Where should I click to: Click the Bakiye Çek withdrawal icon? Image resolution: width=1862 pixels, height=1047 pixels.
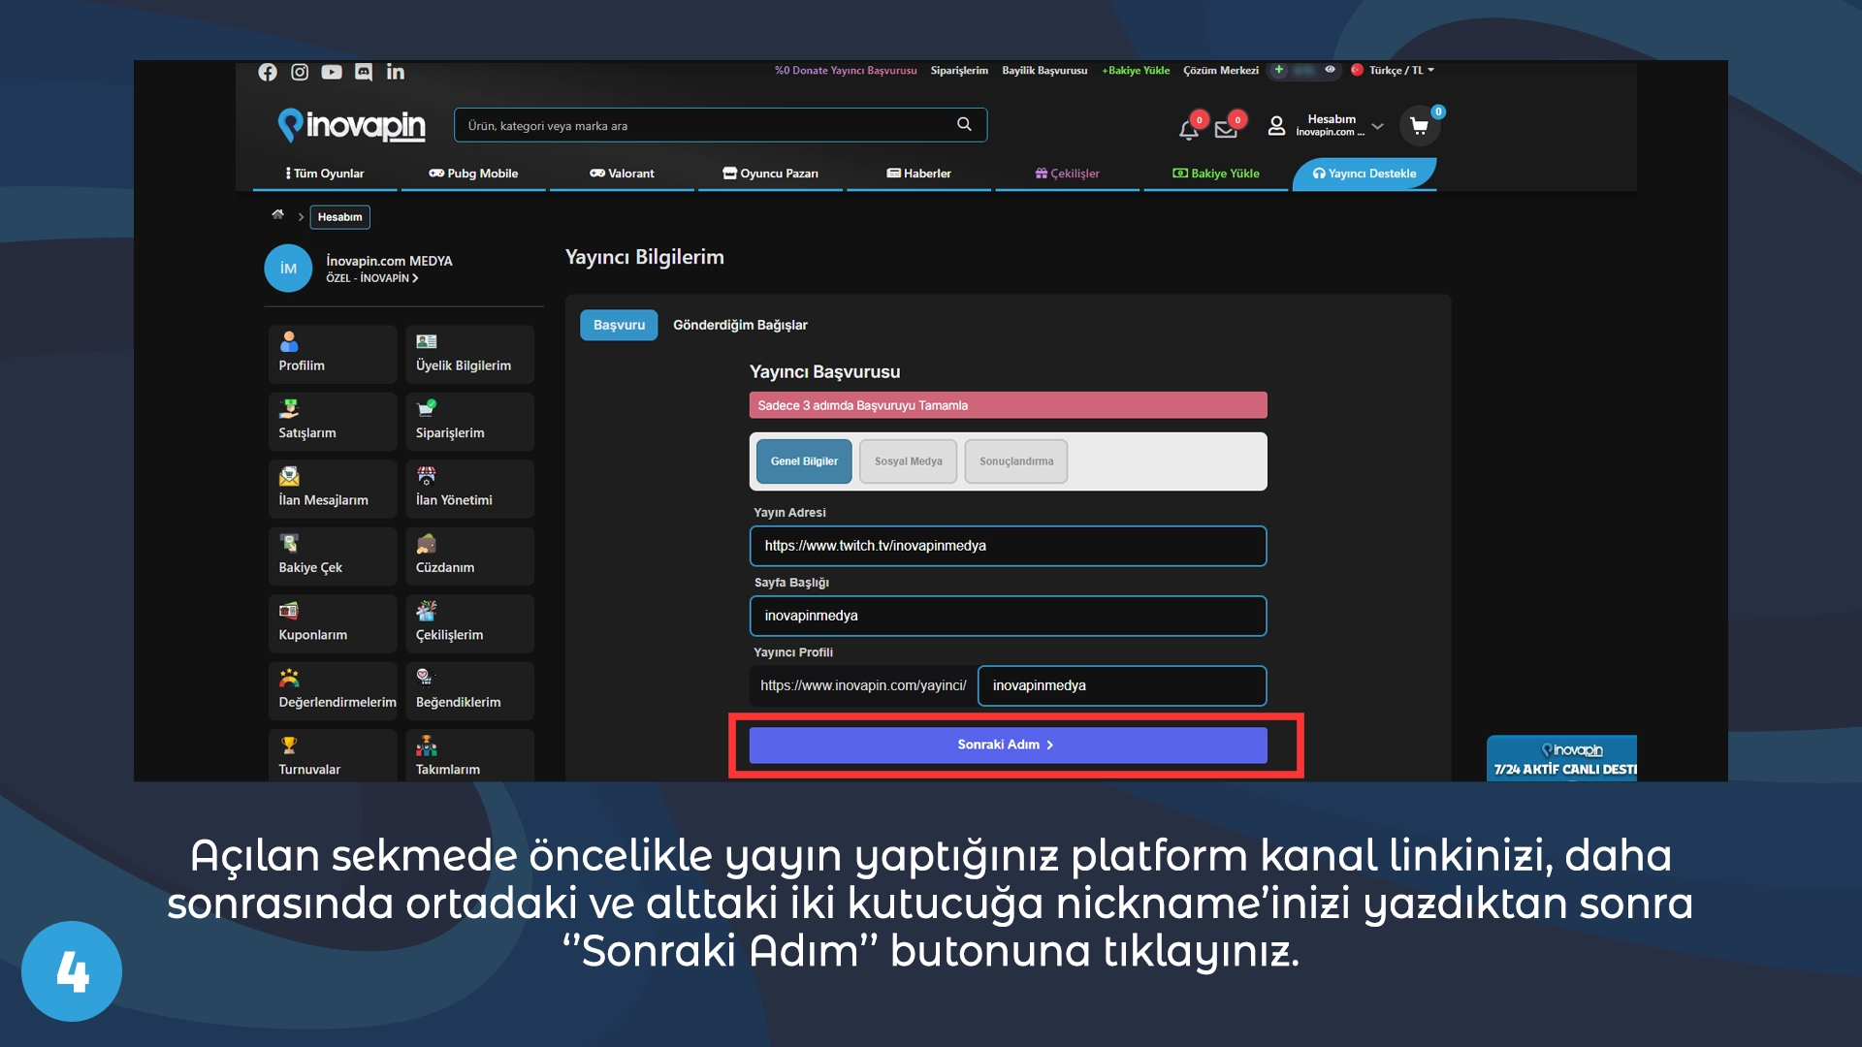[289, 543]
